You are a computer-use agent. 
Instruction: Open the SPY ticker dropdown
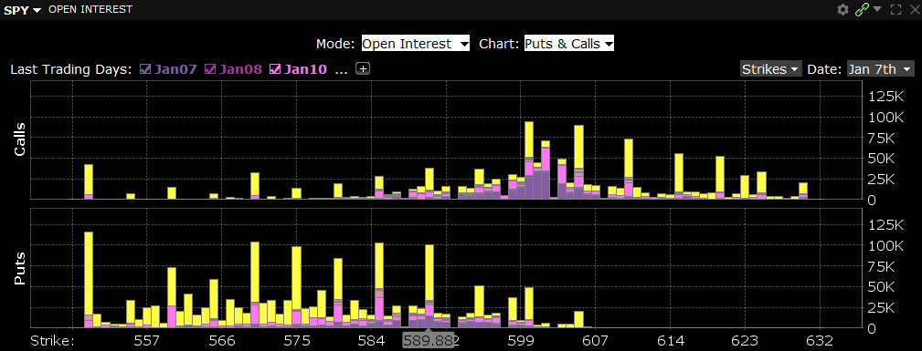point(23,10)
